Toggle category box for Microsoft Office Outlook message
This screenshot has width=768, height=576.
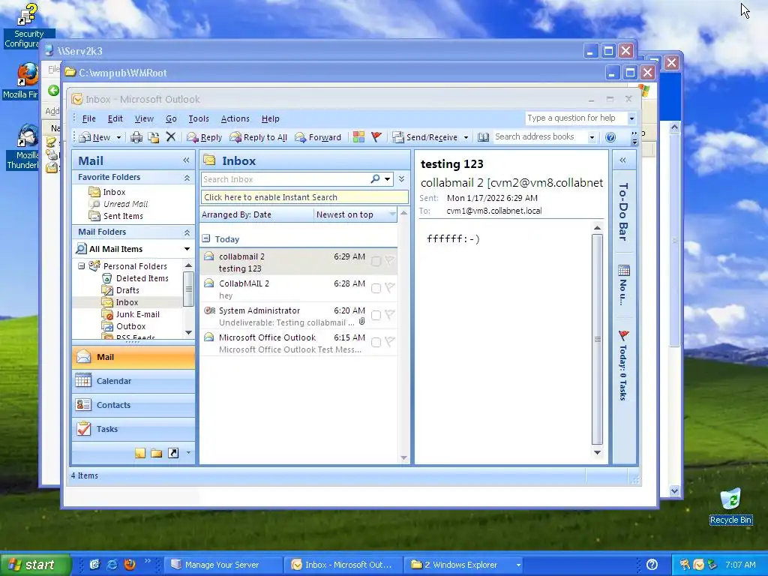376,342
